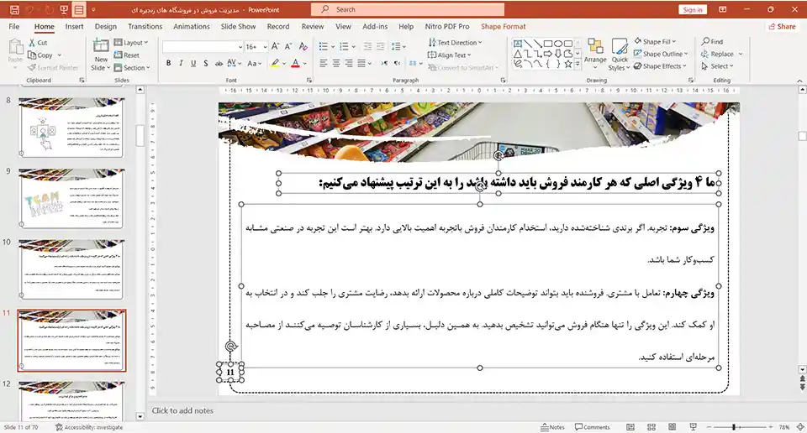Switch to Slide Show tab

click(x=238, y=26)
